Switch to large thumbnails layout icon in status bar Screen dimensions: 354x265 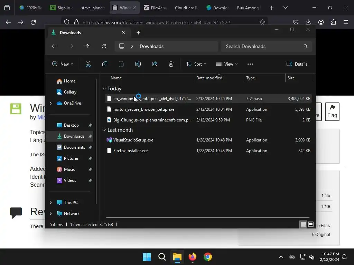tap(311, 224)
